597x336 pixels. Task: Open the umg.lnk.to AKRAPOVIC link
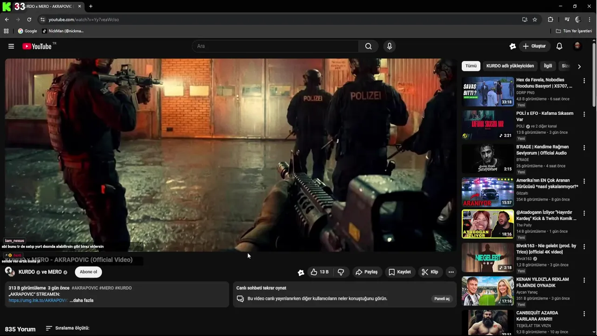point(38,301)
